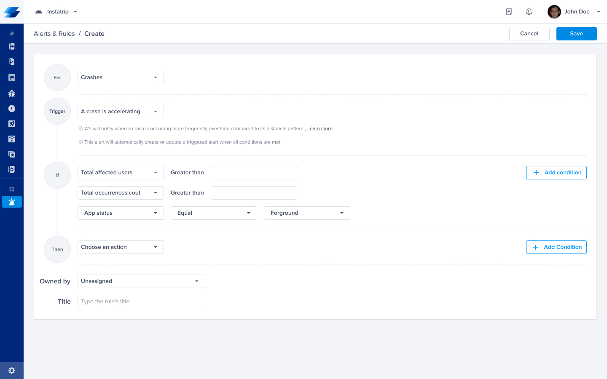Viewport: 607px width, 379px height.
Task: Open the performance monitoring sidebar icon
Action: [x=12, y=46]
